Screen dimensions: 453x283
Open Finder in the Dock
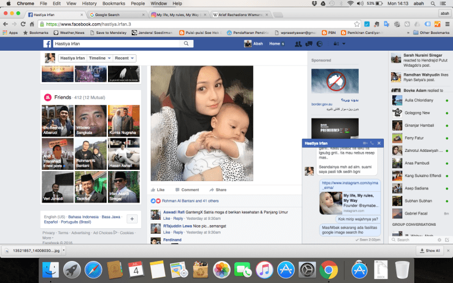pyautogui.click(x=51, y=270)
